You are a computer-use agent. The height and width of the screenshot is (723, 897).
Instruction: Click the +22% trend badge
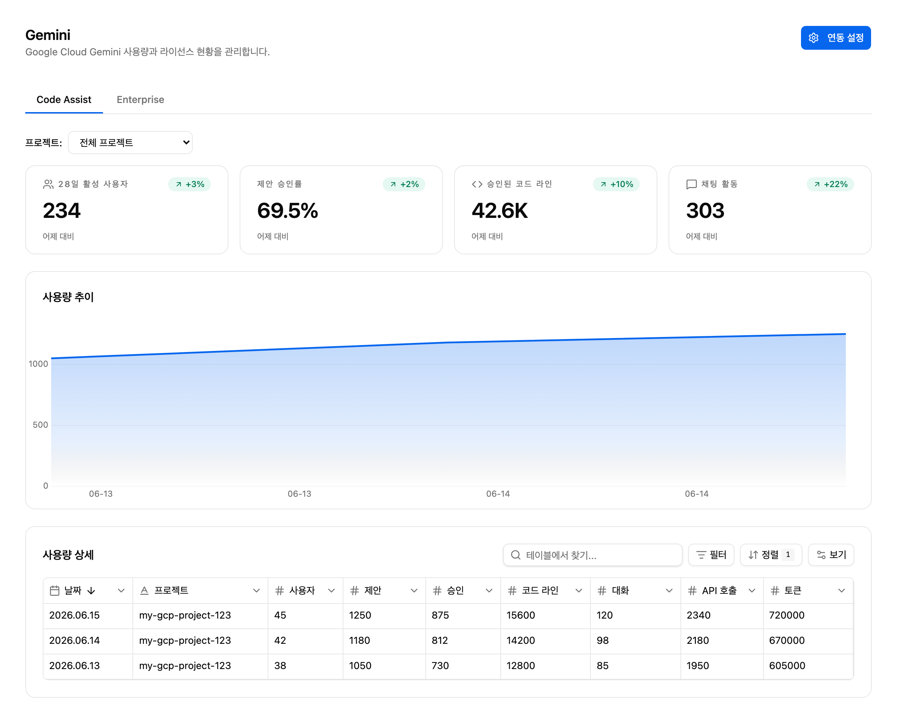pos(830,184)
